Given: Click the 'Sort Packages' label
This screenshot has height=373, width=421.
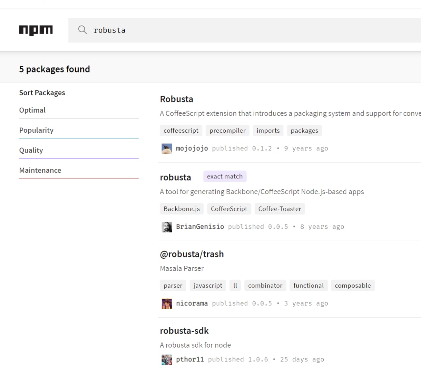Looking at the screenshot, I should click(x=42, y=93).
